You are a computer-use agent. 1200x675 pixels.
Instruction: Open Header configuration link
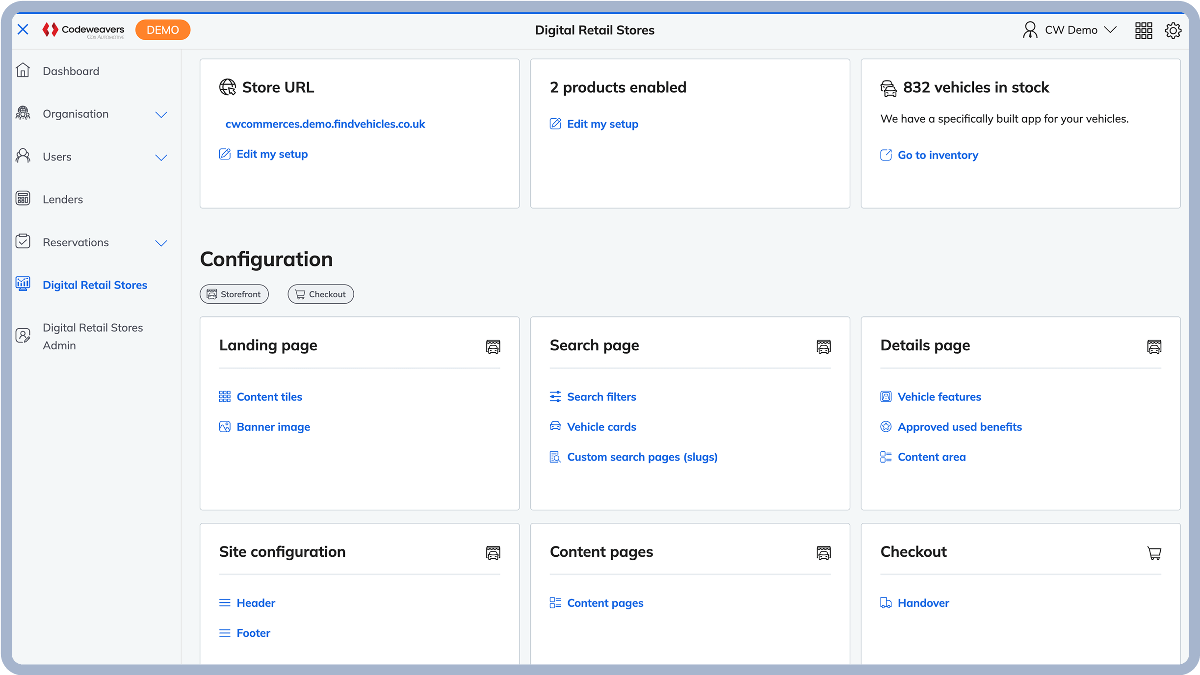(256, 603)
